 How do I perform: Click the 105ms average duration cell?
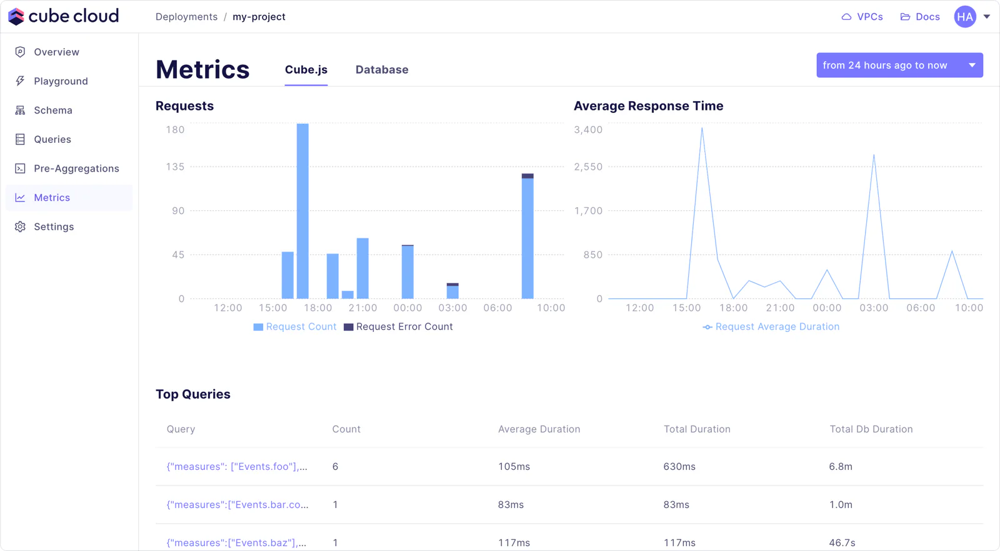[514, 467]
